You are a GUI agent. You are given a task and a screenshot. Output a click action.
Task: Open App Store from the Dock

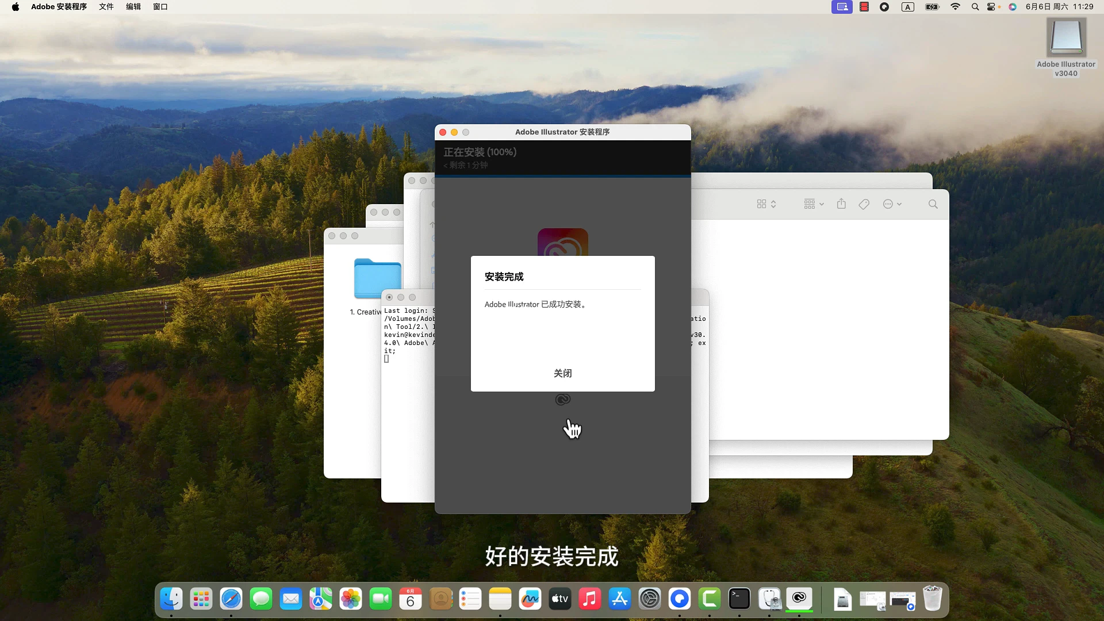(x=620, y=599)
